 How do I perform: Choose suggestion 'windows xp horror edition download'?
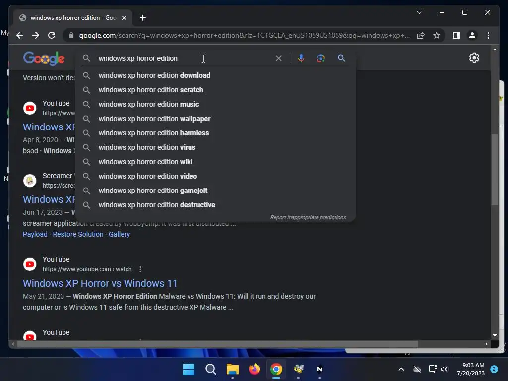(215, 75)
